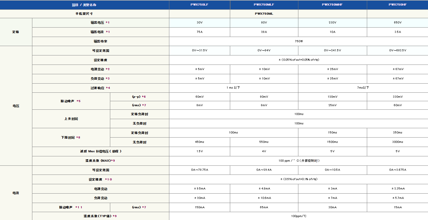Click footnote *6 next to (p-p)
The width and height of the screenshot is (428, 220).
[144, 97]
